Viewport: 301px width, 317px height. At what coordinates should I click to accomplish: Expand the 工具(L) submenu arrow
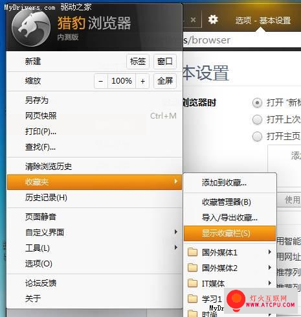(176, 248)
